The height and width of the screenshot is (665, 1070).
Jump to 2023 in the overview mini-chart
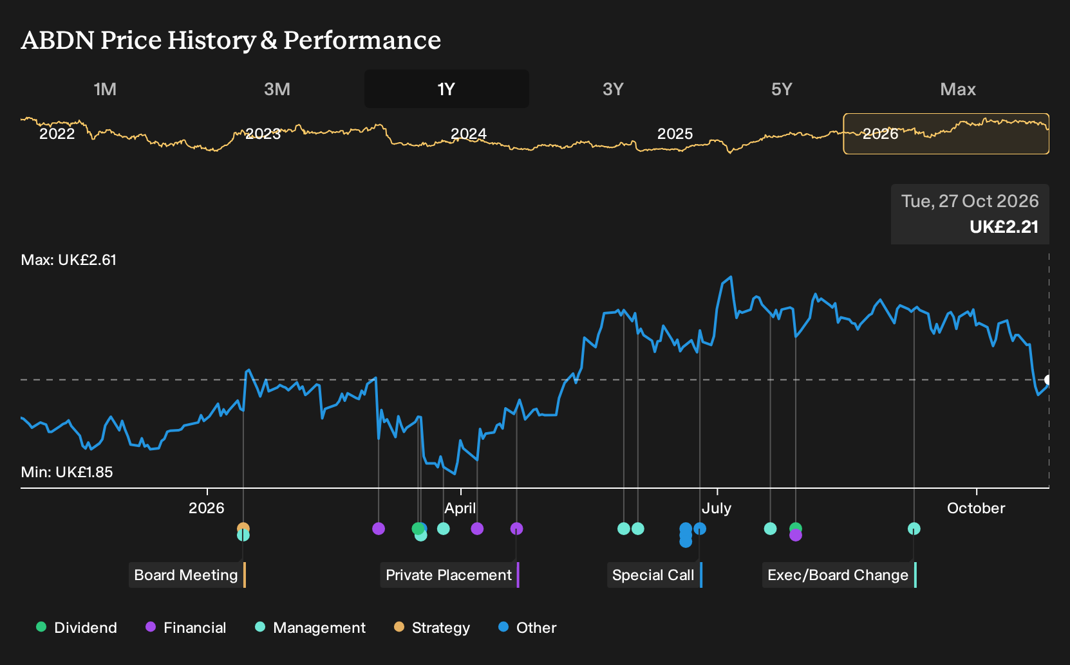[x=263, y=134]
